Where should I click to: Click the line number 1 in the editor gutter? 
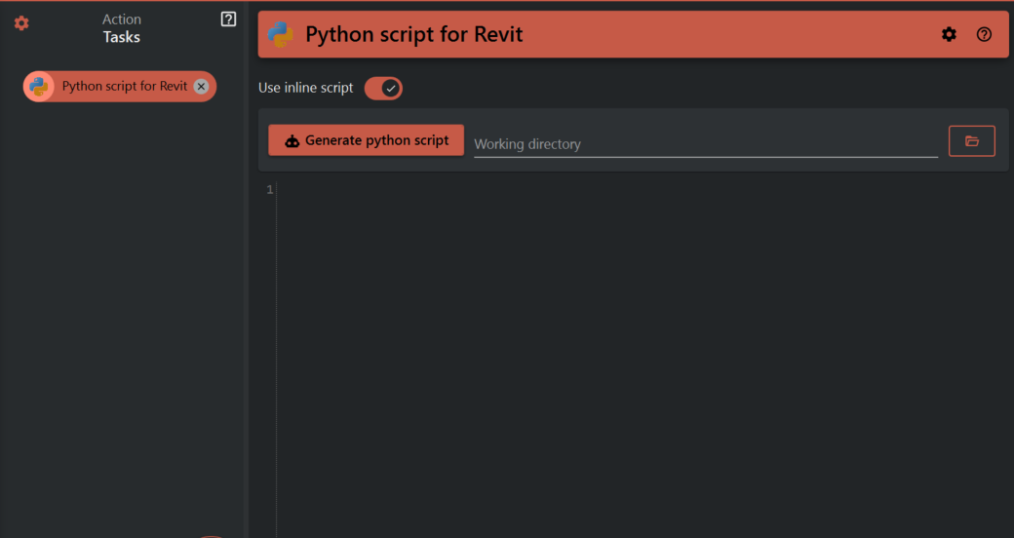pos(270,189)
